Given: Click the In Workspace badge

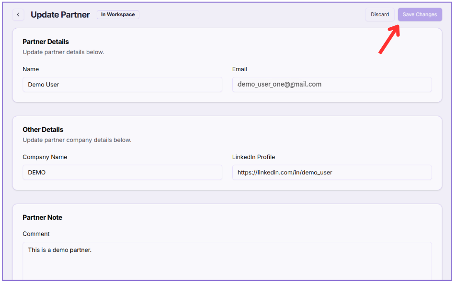Looking at the screenshot, I should 118,15.
